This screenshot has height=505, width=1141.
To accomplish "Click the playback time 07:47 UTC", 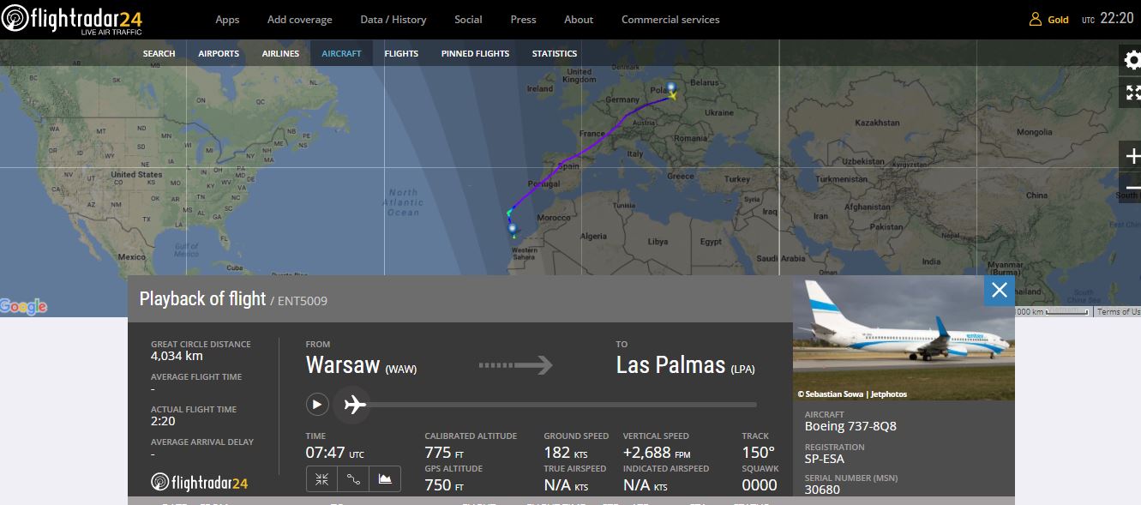I will pyautogui.click(x=335, y=453).
